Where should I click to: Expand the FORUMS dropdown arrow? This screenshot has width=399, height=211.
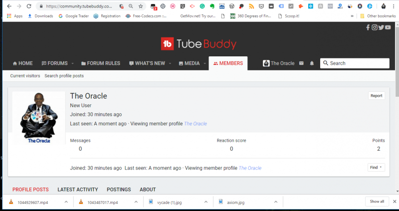pos(73,64)
